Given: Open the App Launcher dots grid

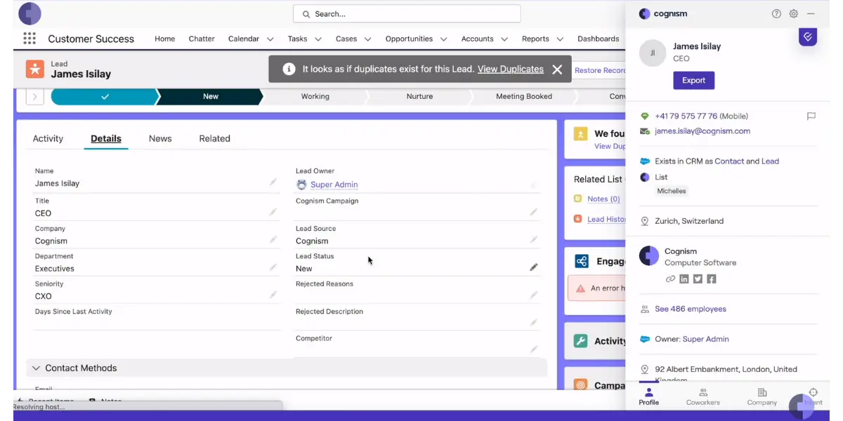Looking at the screenshot, I should pyautogui.click(x=29, y=39).
